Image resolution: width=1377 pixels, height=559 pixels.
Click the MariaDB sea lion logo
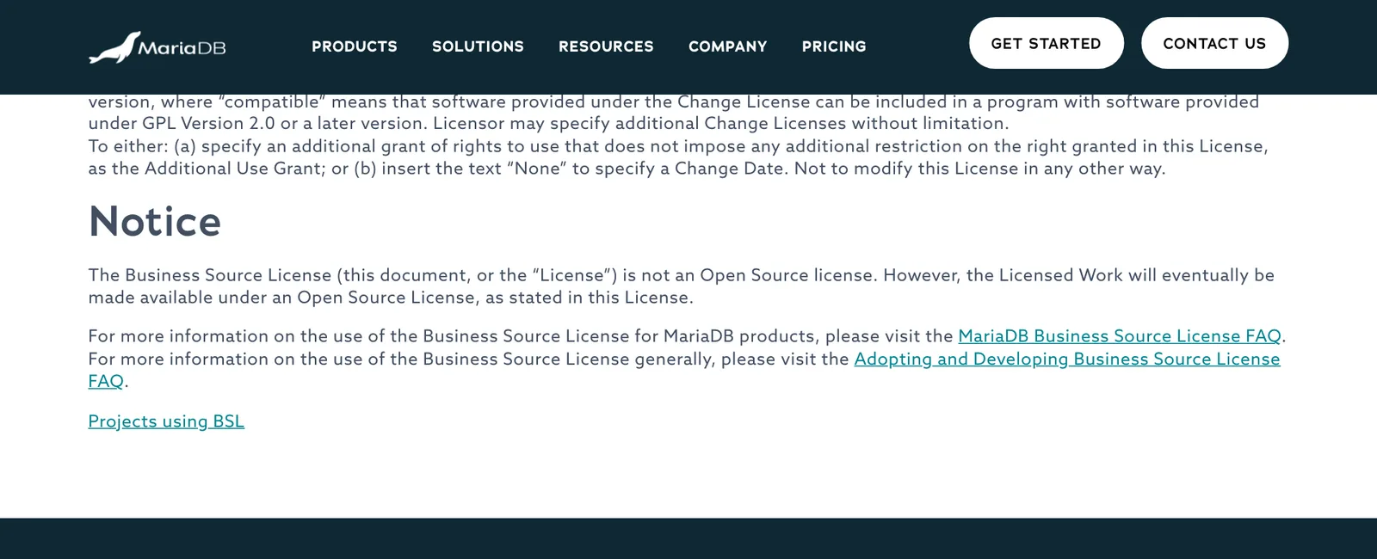157,47
